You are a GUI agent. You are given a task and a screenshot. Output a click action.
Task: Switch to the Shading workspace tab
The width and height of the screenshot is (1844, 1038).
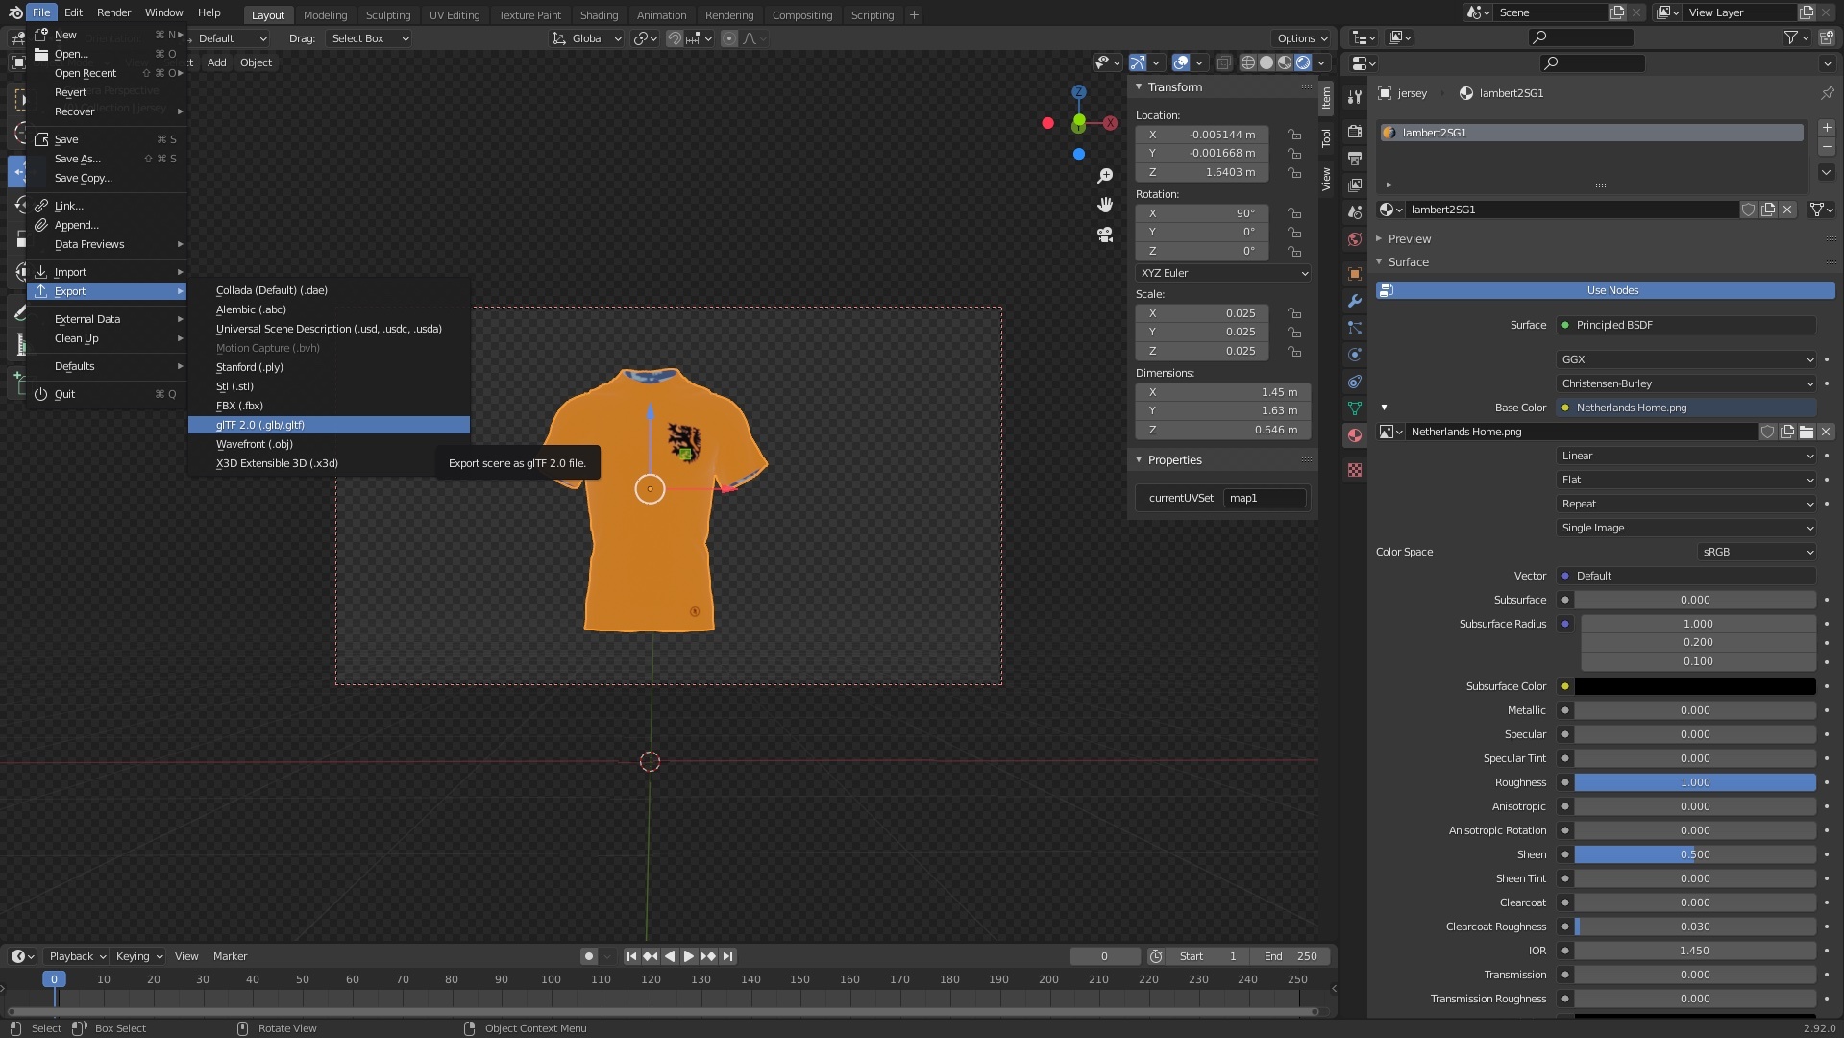point(599,15)
